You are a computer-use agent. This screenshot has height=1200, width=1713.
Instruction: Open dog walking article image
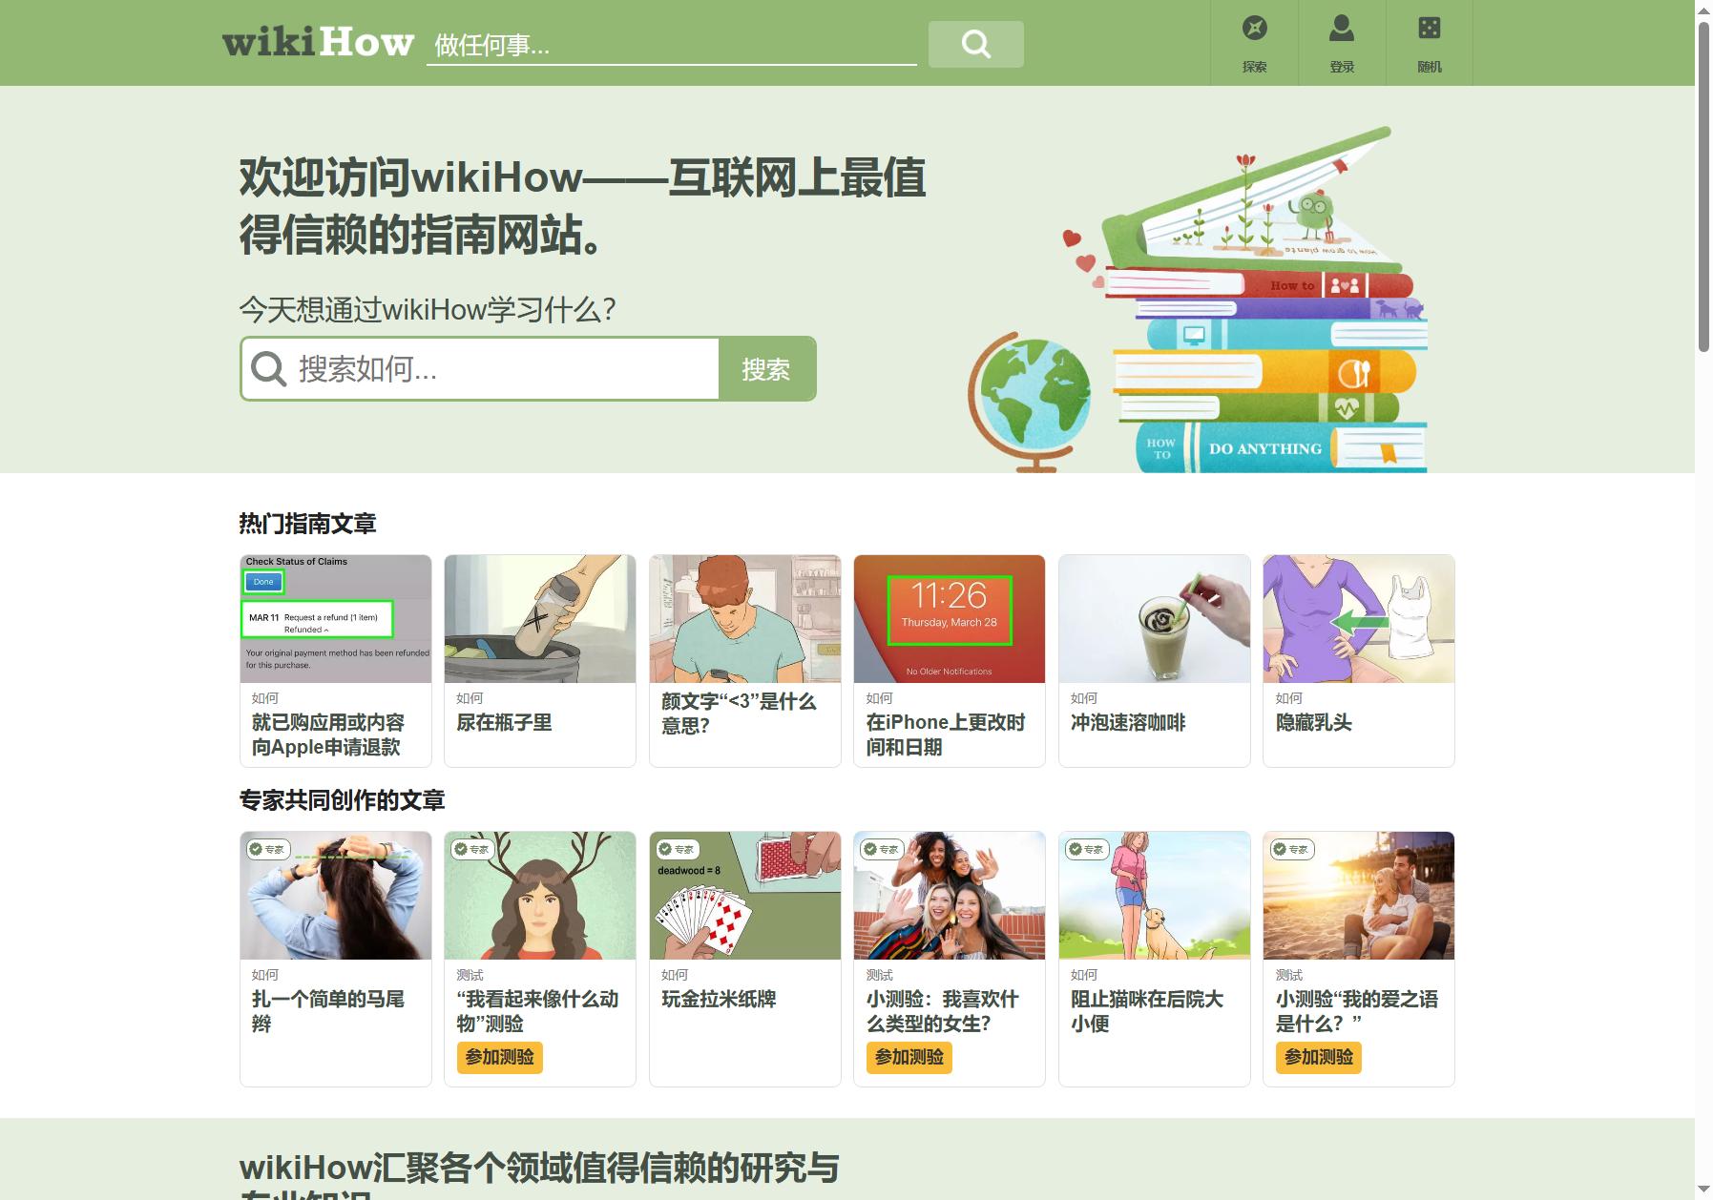pyautogui.click(x=1155, y=896)
